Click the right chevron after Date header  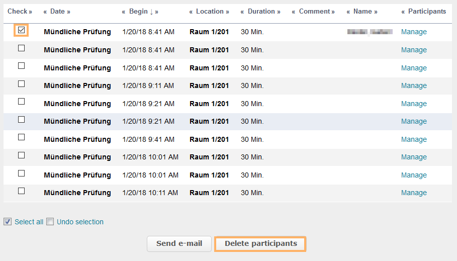tap(68, 12)
